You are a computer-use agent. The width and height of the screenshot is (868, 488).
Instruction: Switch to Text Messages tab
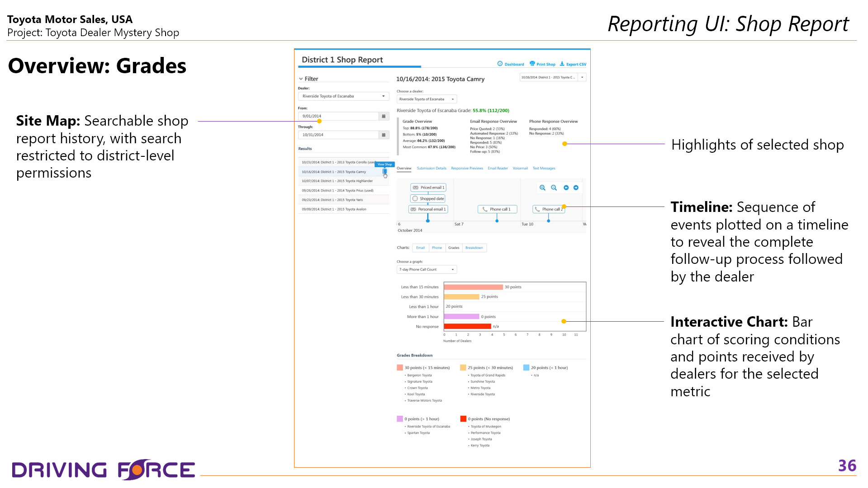pyautogui.click(x=544, y=169)
